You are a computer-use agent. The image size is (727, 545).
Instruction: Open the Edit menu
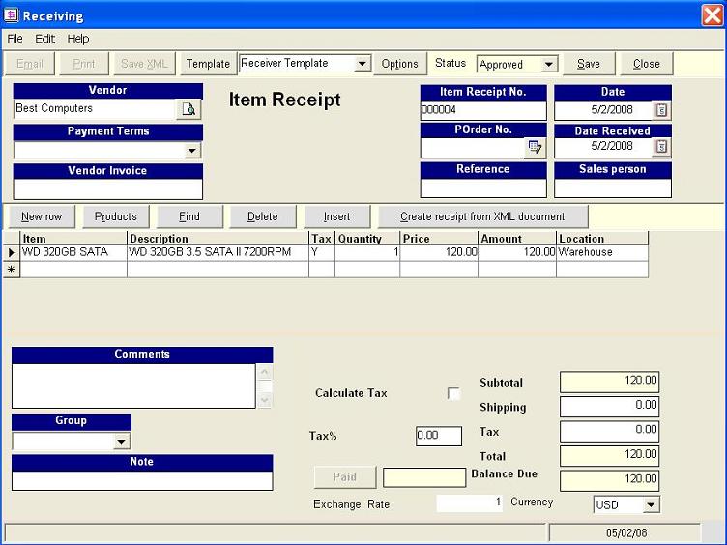click(45, 39)
